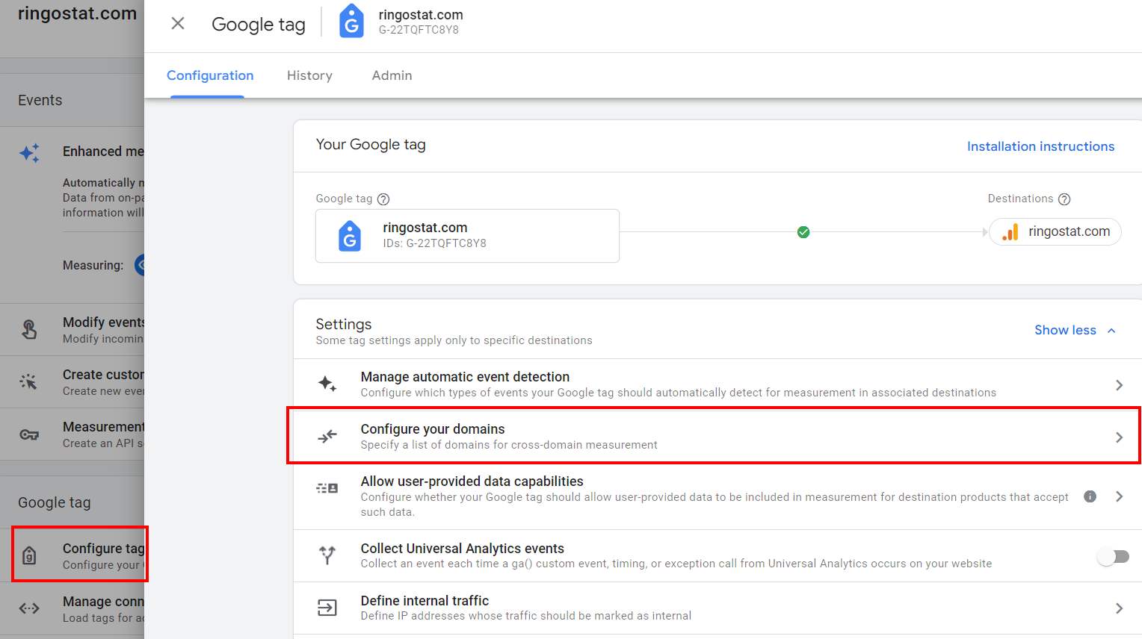The height and width of the screenshot is (639, 1142).
Task: Click the Modify events touch icon
Action: coord(29,329)
